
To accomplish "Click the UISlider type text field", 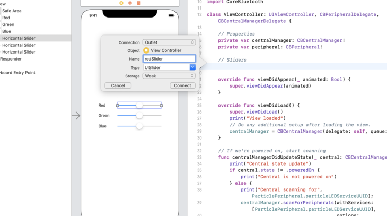I will click(166, 67).
